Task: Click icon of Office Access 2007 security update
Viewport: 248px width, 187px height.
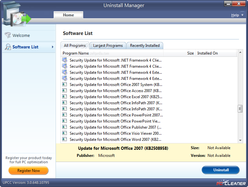Action: tap(64, 90)
